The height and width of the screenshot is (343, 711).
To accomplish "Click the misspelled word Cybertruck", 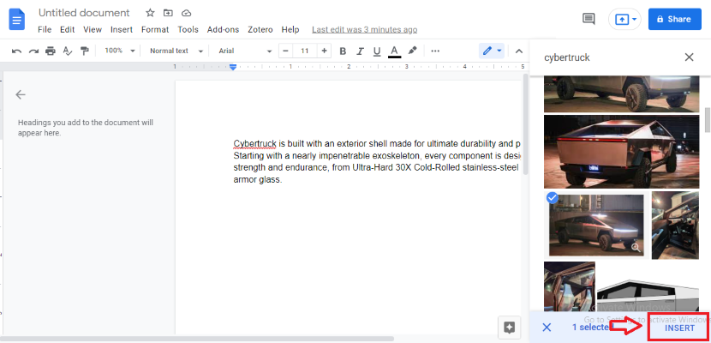I will tap(254, 144).
